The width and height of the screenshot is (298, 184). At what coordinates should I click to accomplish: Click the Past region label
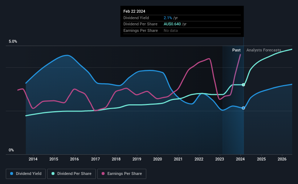coord(236,50)
